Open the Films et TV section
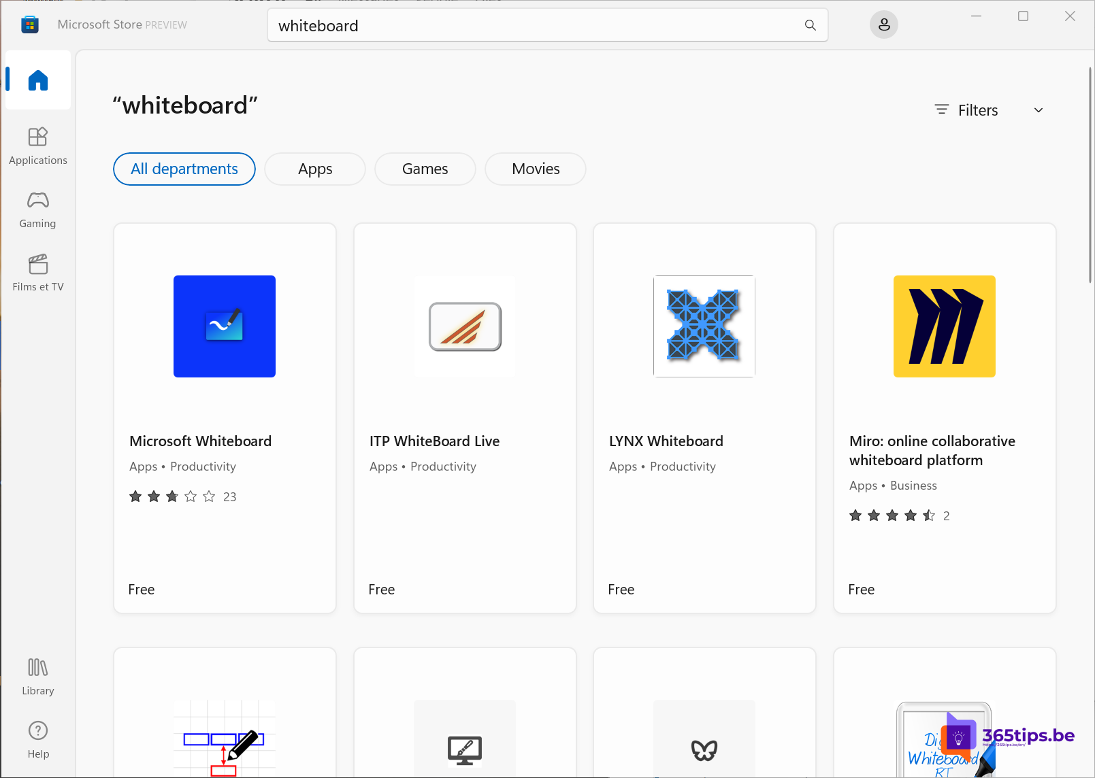Image resolution: width=1095 pixels, height=778 pixels. coord(37,271)
